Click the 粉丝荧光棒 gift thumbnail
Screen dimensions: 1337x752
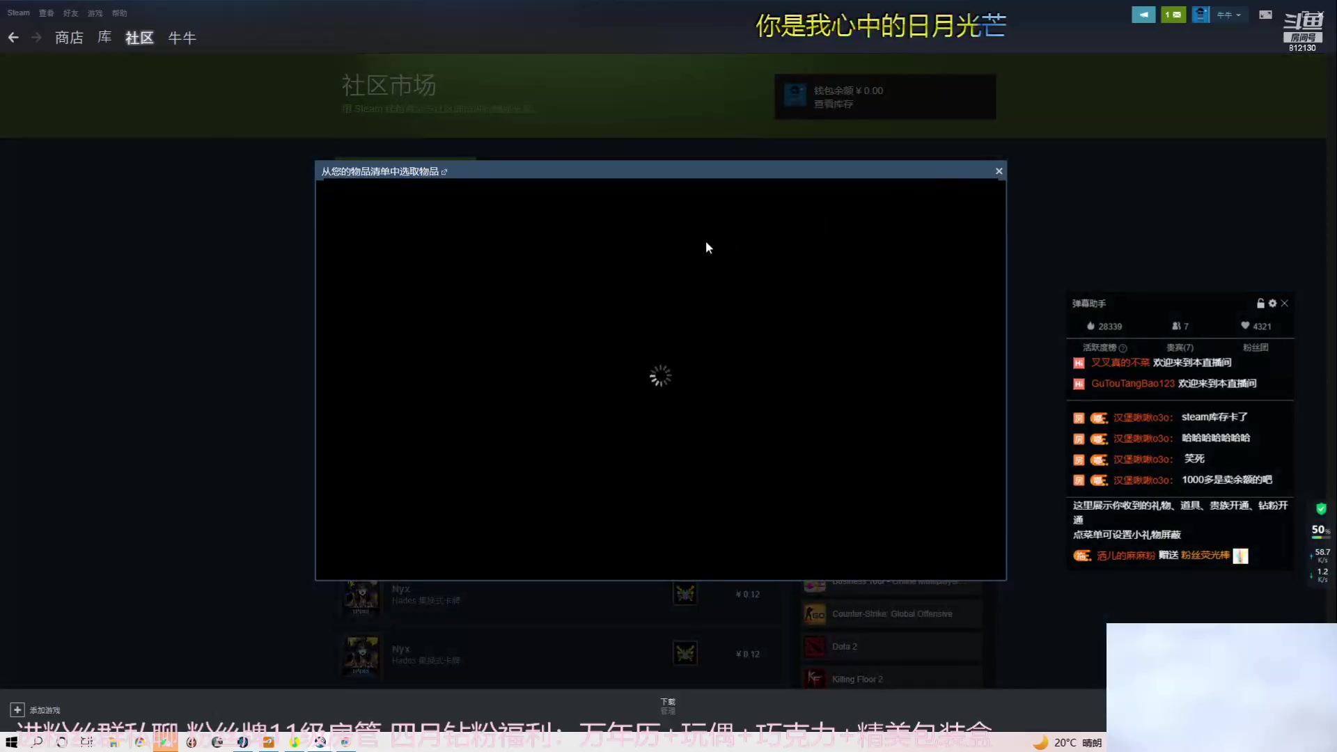pyautogui.click(x=1240, y=556)
